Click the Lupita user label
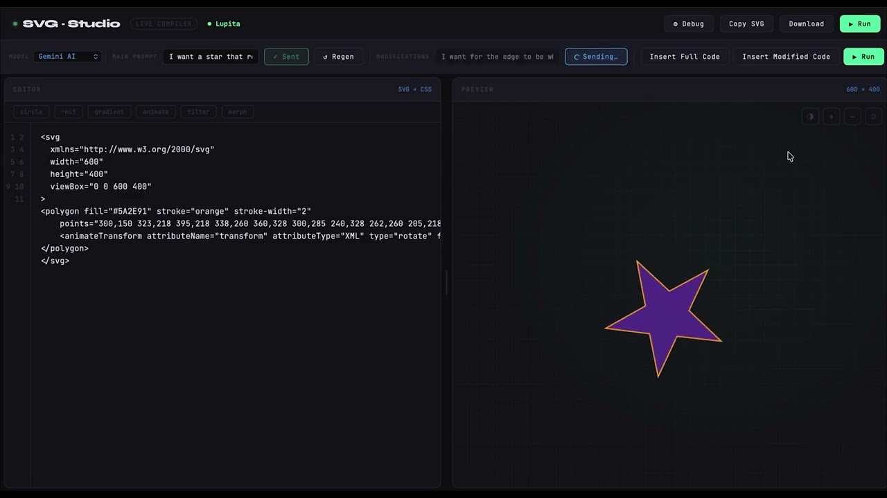The height and width of the screenshot is (498, 887). 224,24
